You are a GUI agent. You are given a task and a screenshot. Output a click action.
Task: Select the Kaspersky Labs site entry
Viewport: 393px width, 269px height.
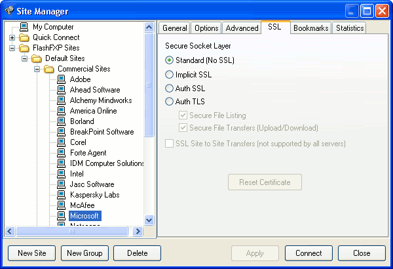(x=95, y=195)
